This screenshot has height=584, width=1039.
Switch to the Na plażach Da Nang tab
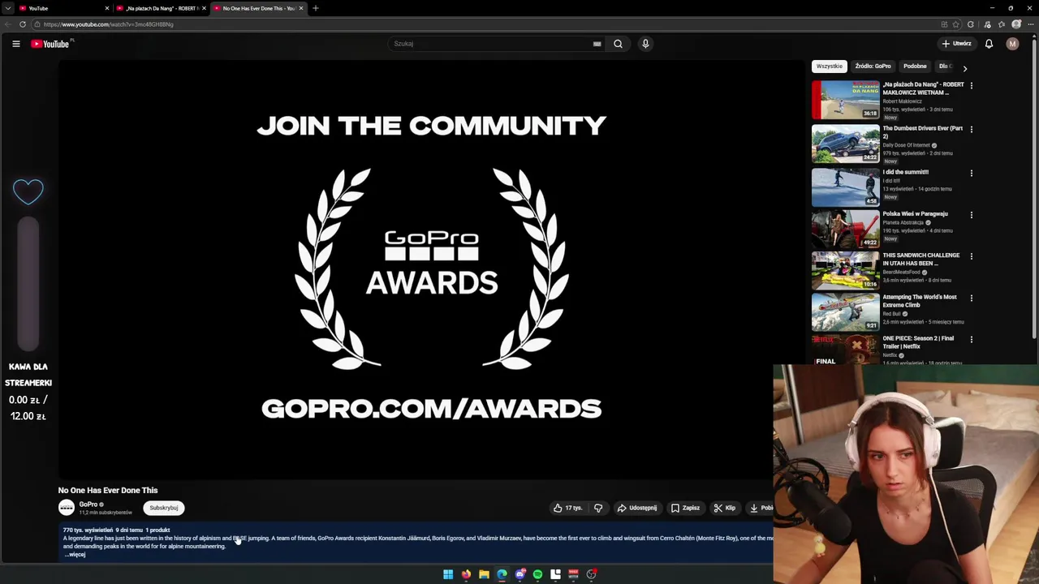pyautogui.click(x=161, y=8)
